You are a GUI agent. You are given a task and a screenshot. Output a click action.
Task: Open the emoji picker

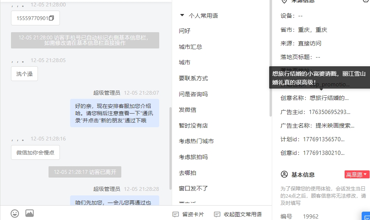[x=15, y=214]
